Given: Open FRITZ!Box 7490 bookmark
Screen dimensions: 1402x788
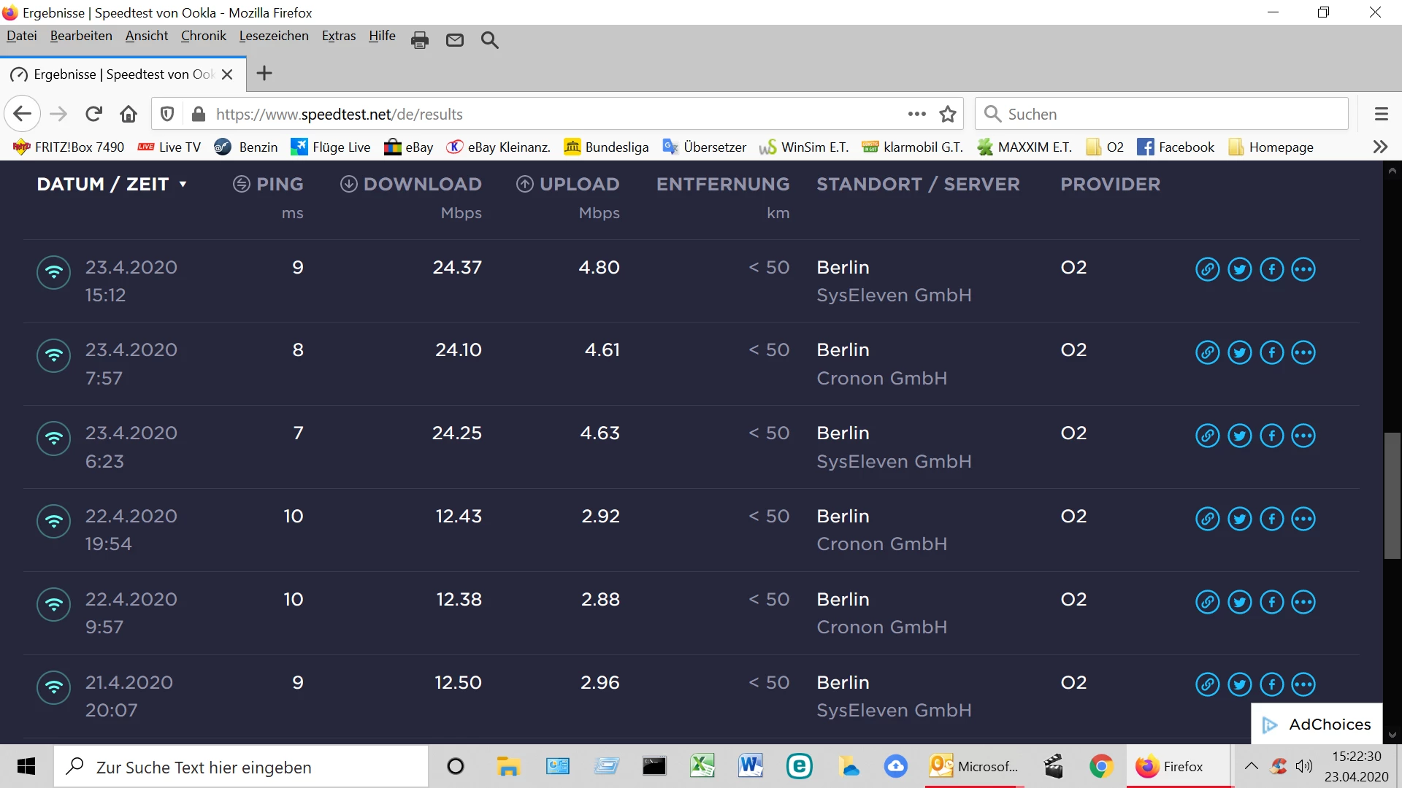Looking at the screenshot, I should point(69,147).
